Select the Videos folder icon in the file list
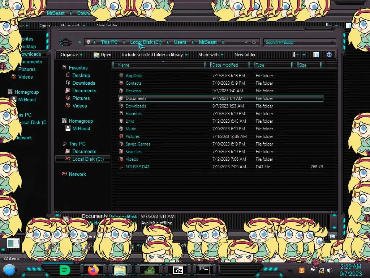The image size is (370, 278). [121, 159]
